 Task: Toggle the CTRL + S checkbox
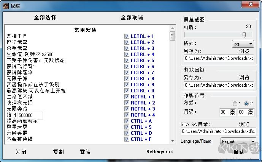pos(127,127)
